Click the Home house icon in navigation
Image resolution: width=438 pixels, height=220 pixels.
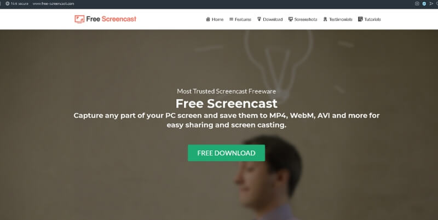[x=208, y=19]
